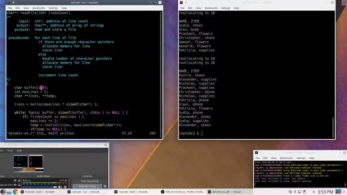Open the file manager icon in taskbar
Viewport: 347px width, 195px height.
pos(9,193)
